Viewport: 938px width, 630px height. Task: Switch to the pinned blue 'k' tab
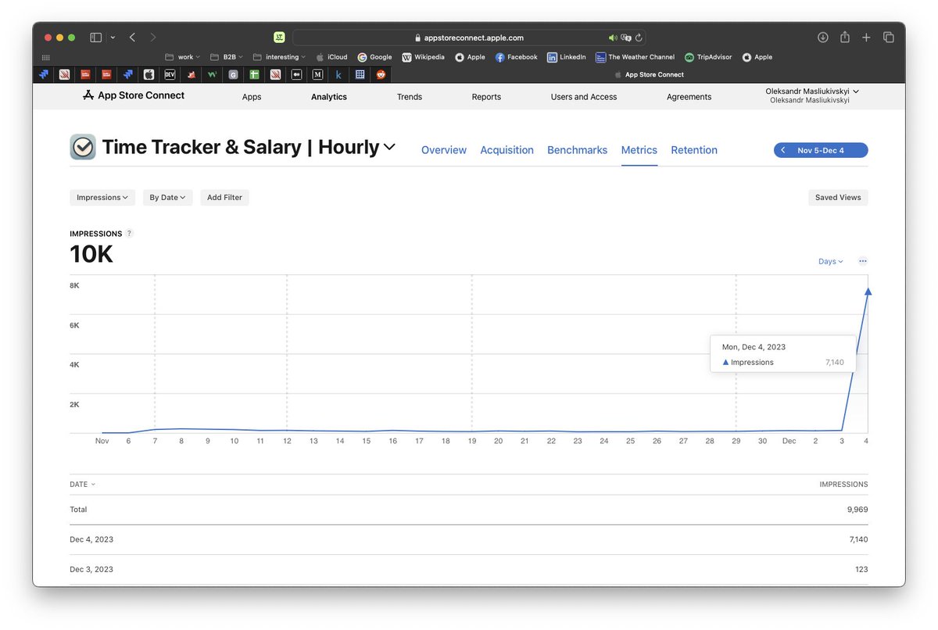[338, 75]
